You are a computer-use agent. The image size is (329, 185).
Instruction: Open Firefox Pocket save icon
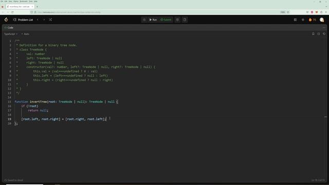[307, 12]
